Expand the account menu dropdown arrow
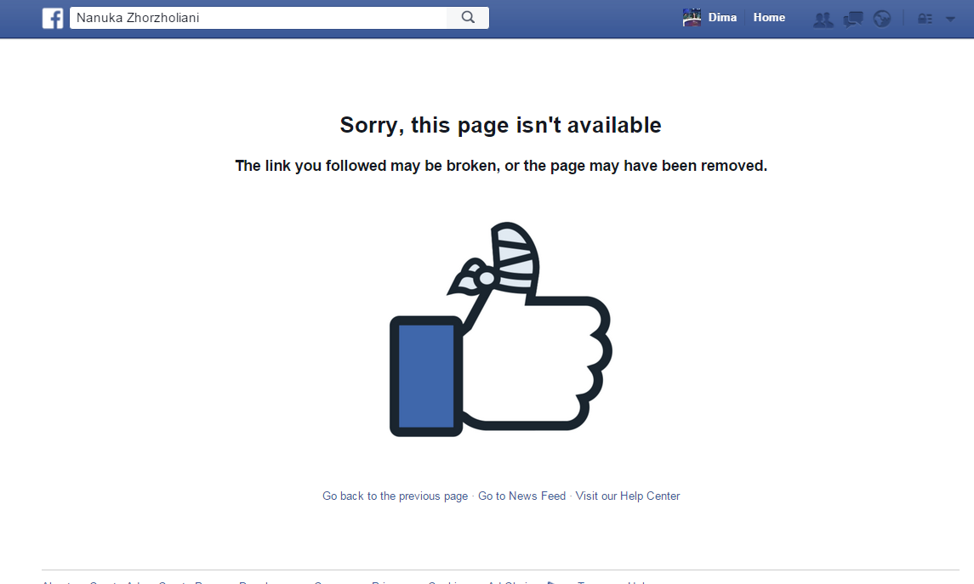This screenshot has width=974, height=584. [950, 20]
